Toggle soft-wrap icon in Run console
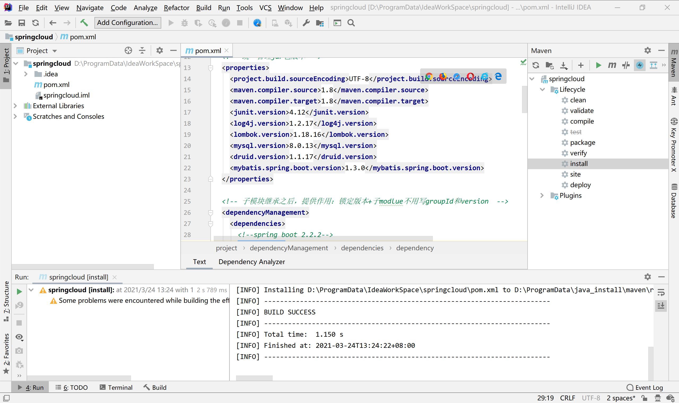Image resolution: width=679 pixels, height=403 pixels. click(x=661, y=292)
